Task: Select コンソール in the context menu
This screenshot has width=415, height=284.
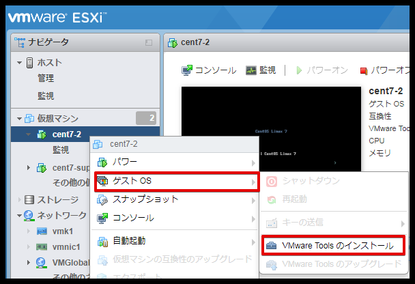Action: tap(175, 218)
